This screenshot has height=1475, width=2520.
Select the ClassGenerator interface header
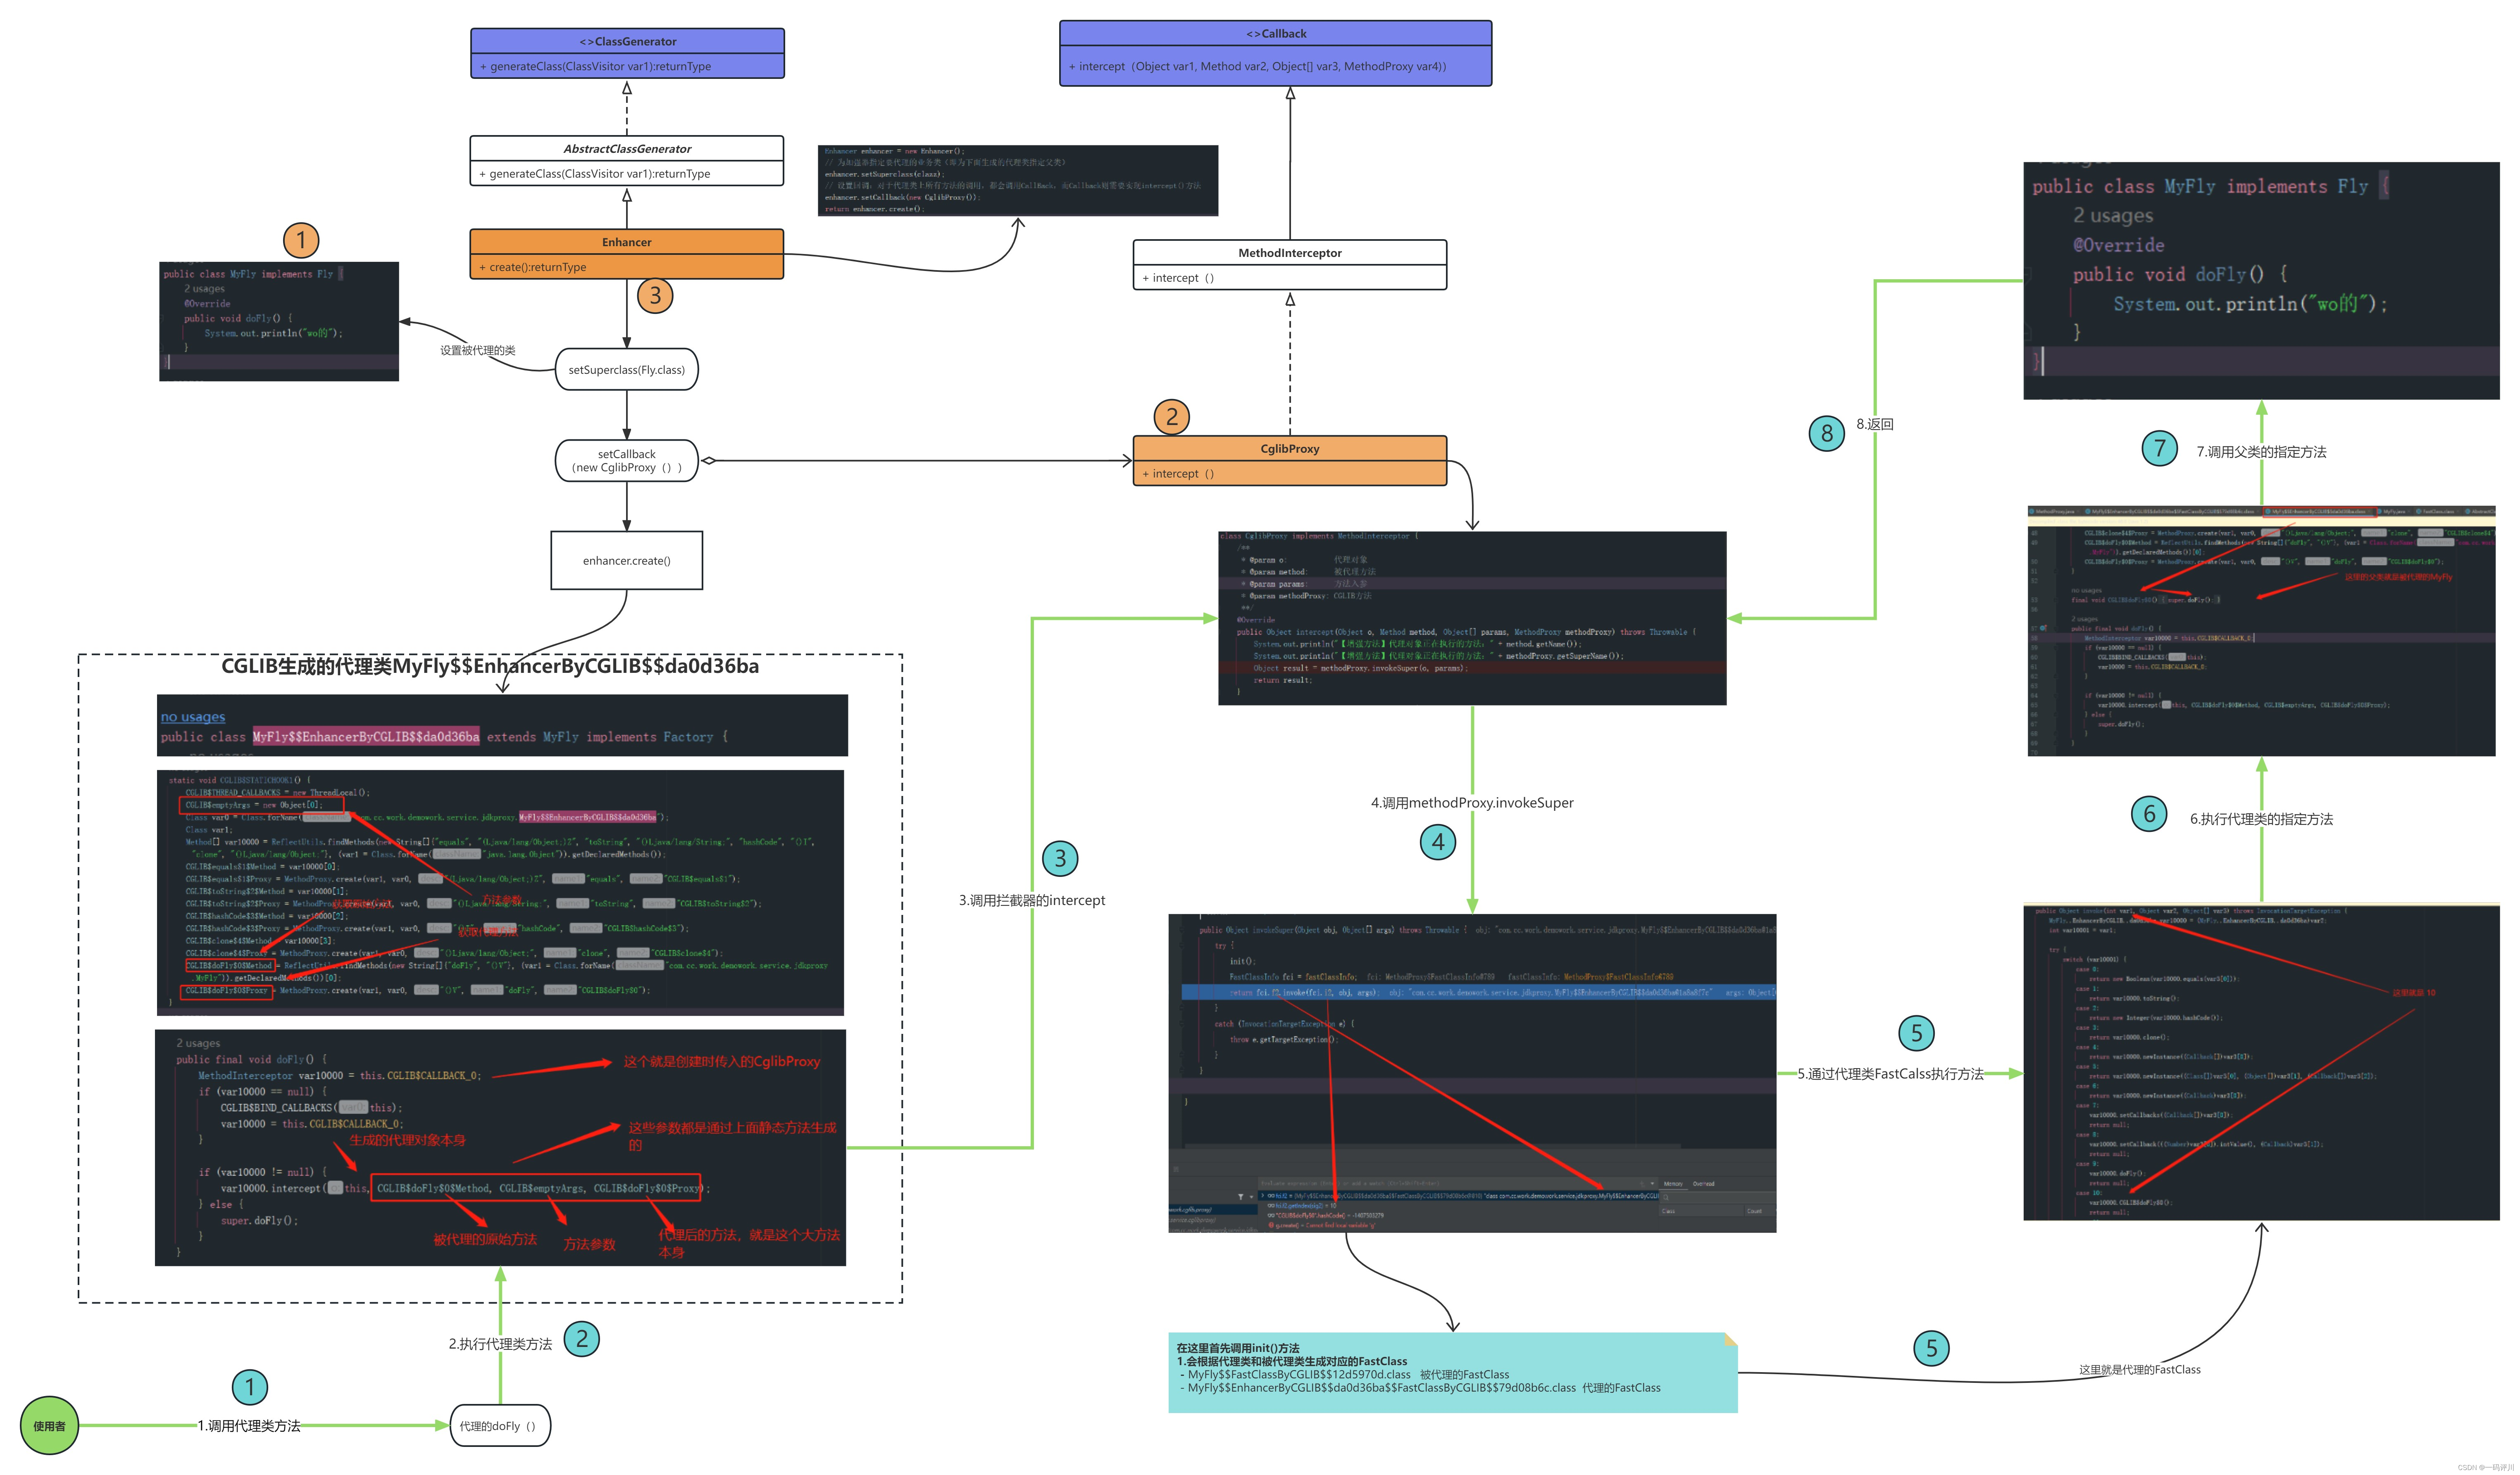tap(627, 41)
